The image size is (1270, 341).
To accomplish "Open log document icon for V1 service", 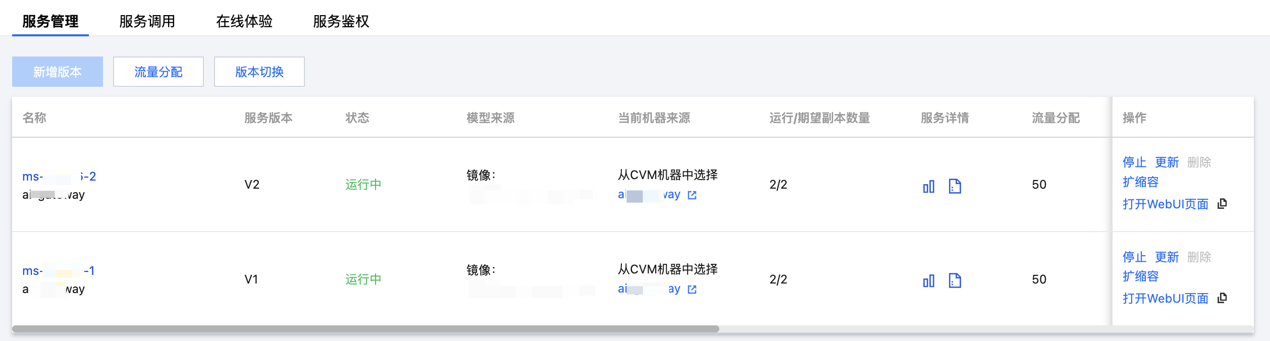I will 955,280.
